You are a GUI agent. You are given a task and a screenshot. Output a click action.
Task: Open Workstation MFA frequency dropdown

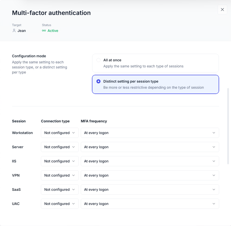(x=150, y=133)
